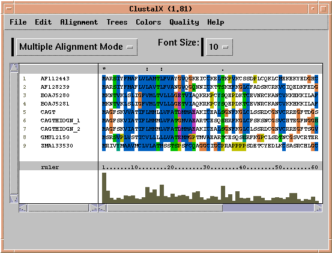Click the vertical scrollbar up arrow
Image resolution: width=332 pixels, height=253 pixels.
[x=14, y=67]
